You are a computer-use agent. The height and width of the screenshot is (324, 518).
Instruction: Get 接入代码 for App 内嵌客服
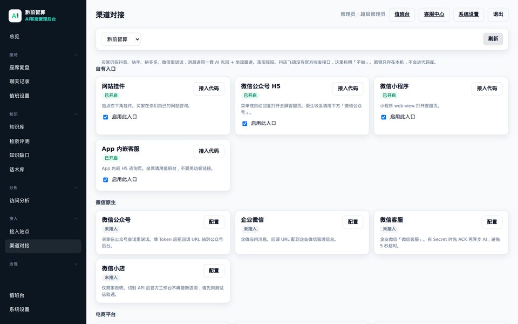(209, 151)
